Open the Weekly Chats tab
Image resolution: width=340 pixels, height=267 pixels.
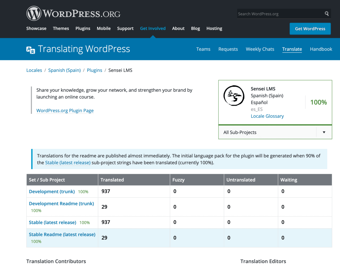pyautogui.click(x=260, y=49)
